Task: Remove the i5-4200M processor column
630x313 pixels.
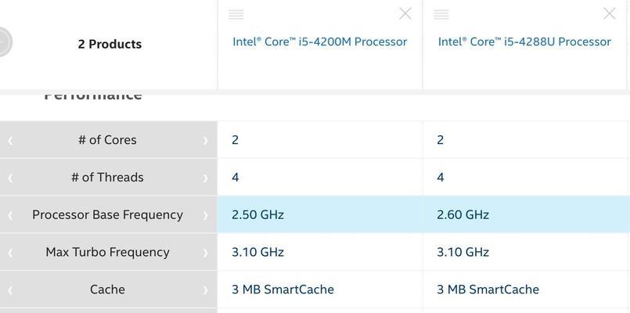Action: [x=405, y=13]
